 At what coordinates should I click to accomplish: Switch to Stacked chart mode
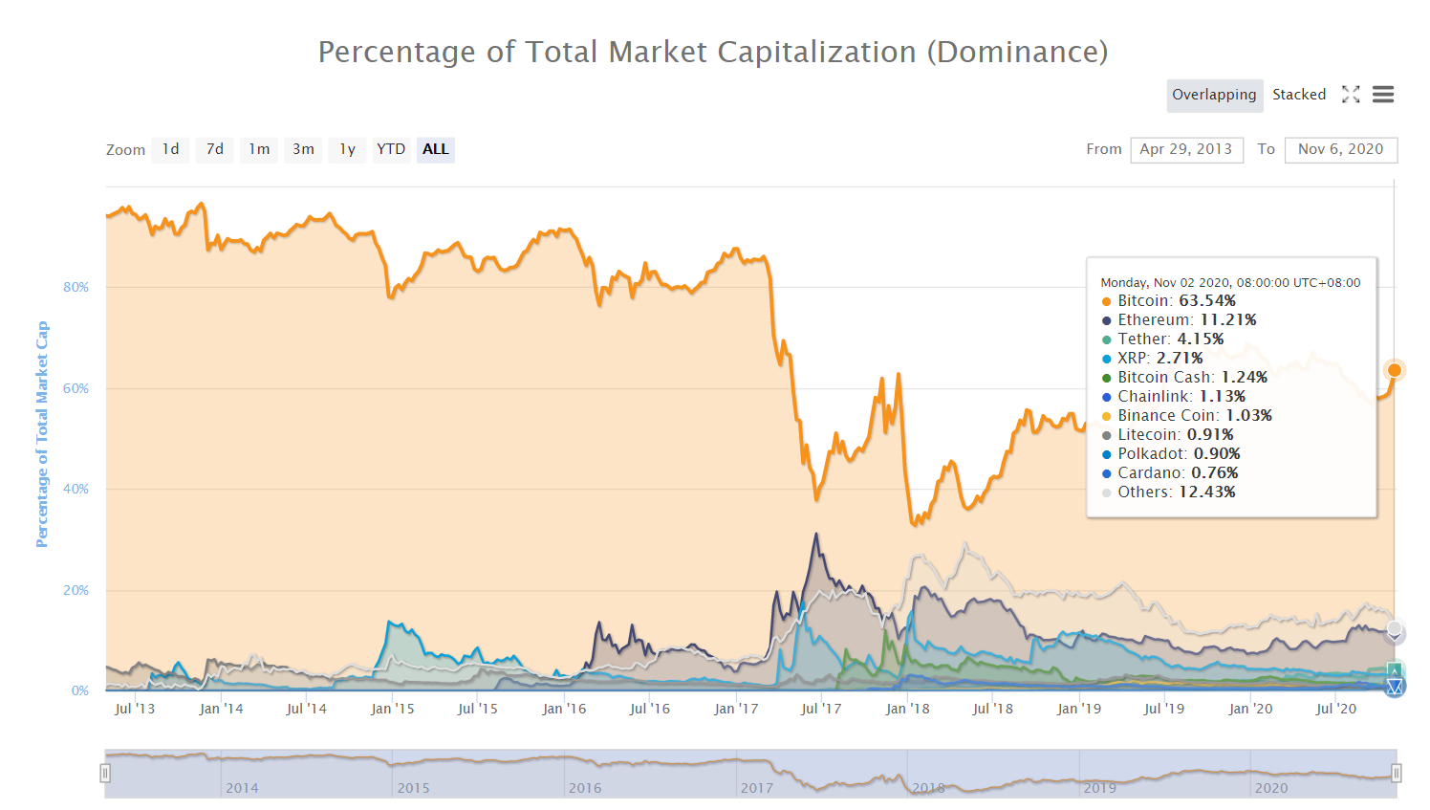pos(1299,95)
